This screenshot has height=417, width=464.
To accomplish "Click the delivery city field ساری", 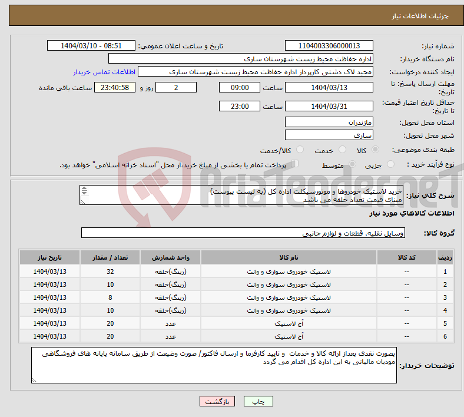I will click(x=329, y=135).
